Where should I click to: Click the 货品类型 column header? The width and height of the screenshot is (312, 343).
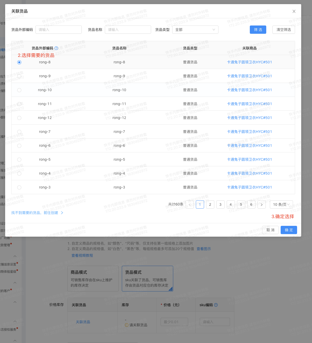coord(190,48)
